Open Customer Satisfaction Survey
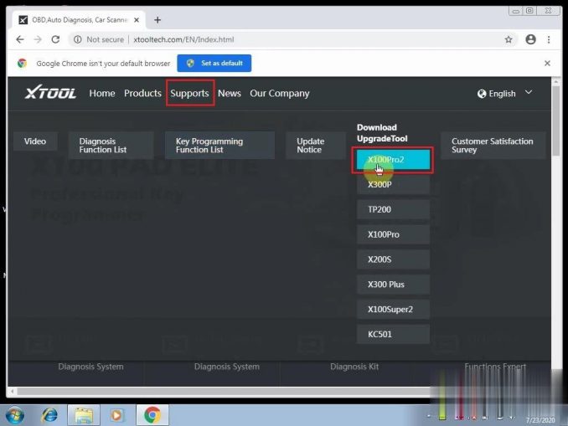Screen dimensions: 568x426 (493, 145)
